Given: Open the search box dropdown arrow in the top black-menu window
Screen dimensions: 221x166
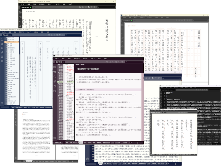Looking at the screenshot, I should tap(114, 7).
